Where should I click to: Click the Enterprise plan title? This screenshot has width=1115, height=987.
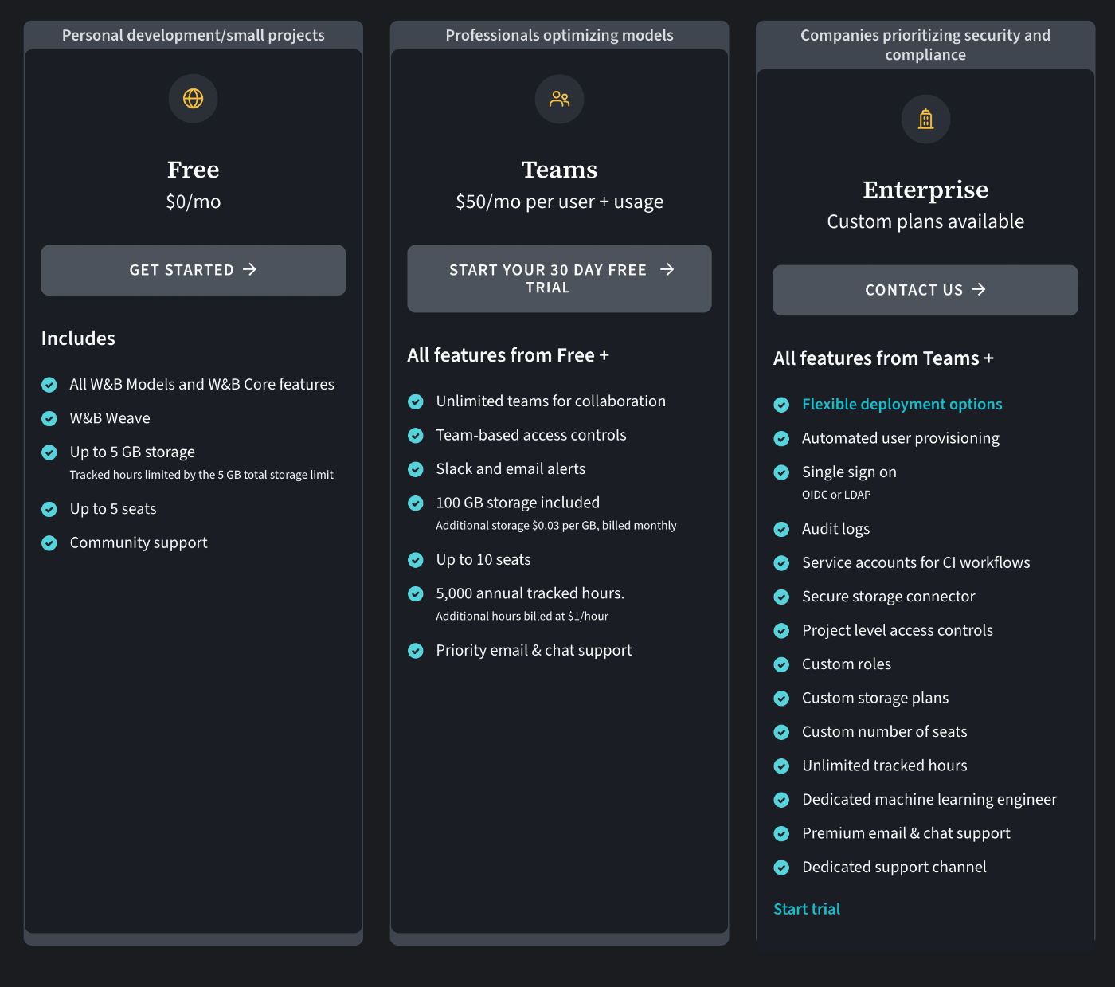point(925,190)
